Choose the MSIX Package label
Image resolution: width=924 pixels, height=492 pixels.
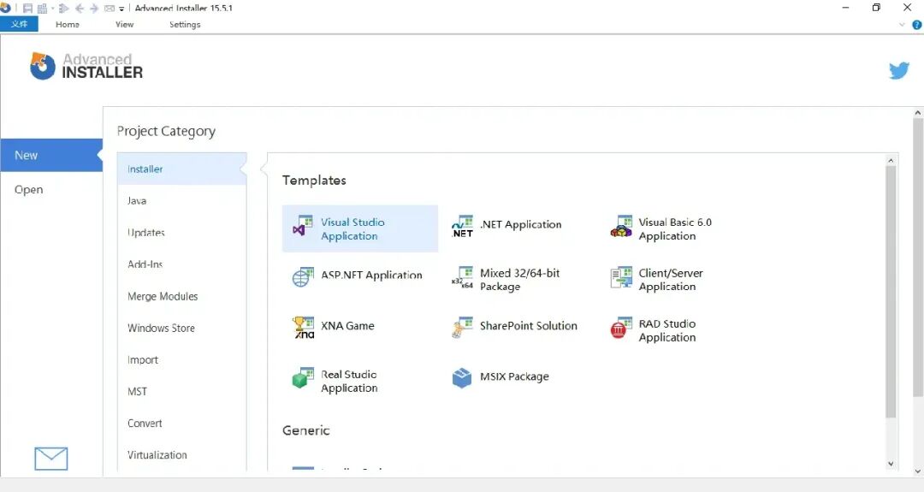pos(514,376)
